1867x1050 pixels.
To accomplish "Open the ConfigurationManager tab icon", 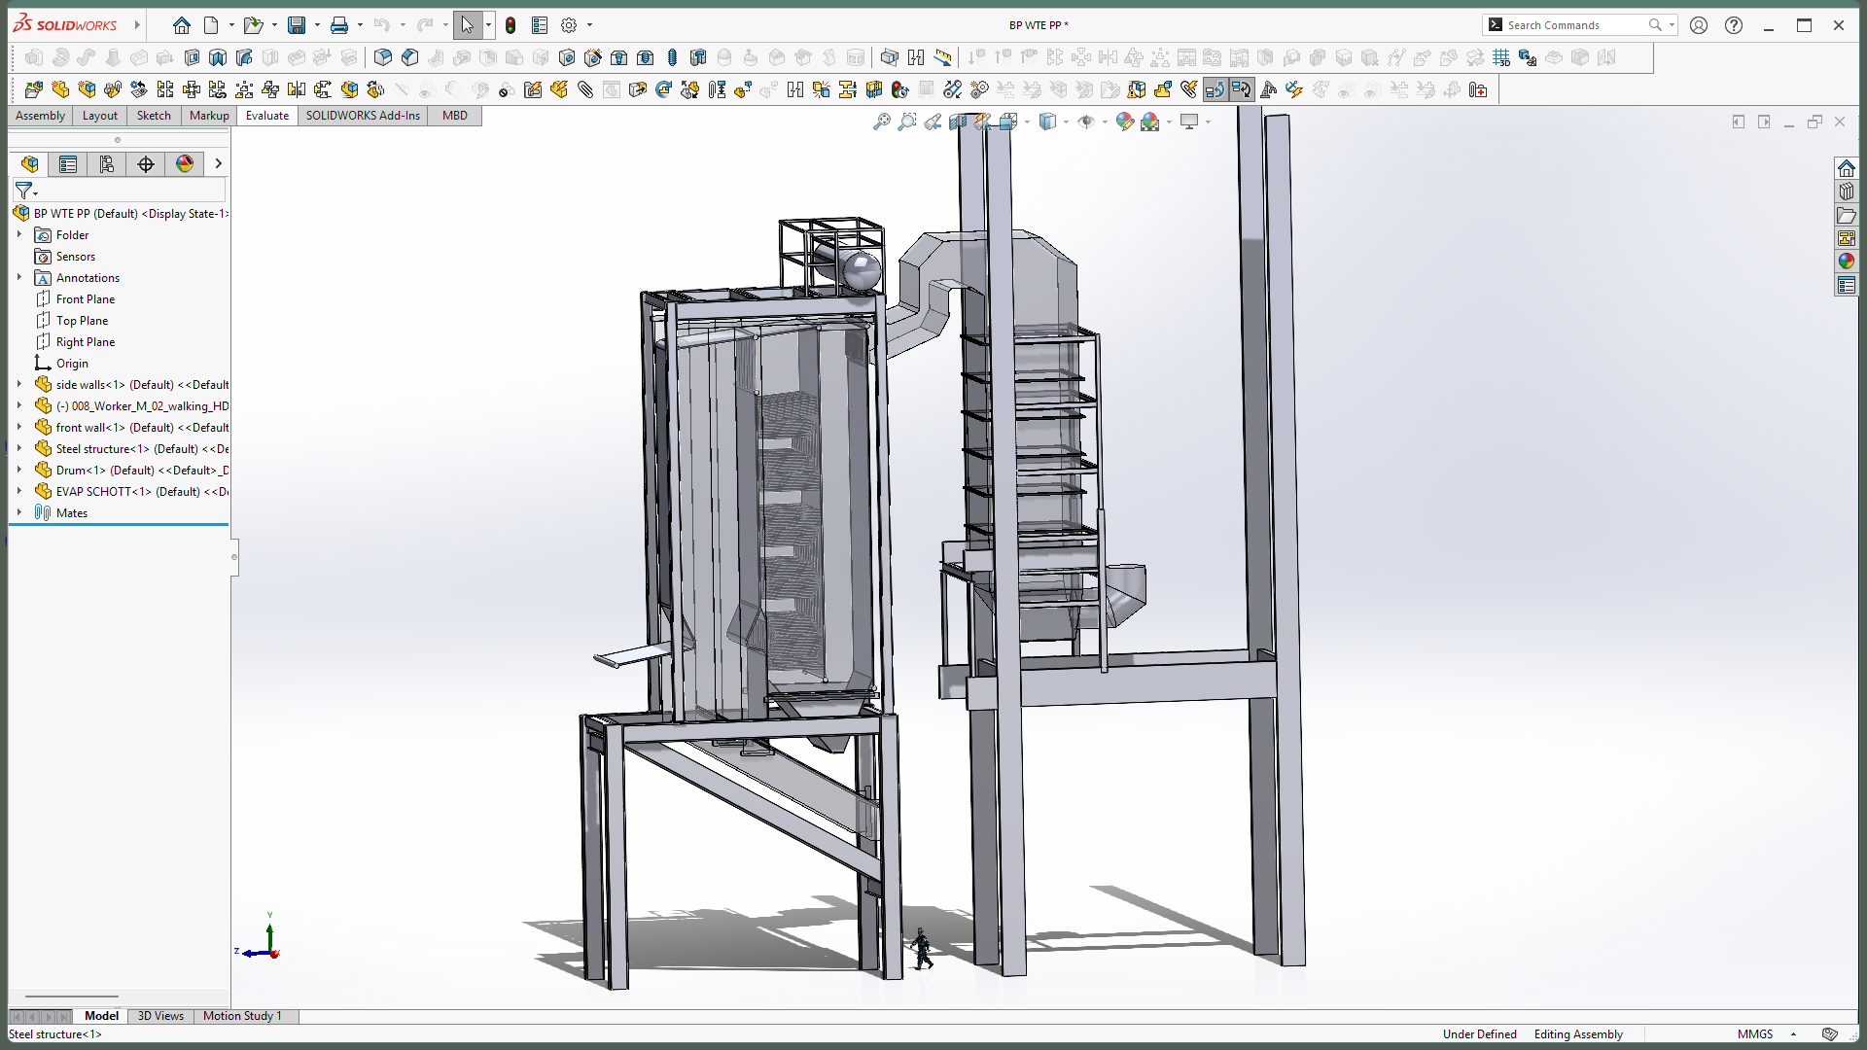I will click(x=107, y=164).
